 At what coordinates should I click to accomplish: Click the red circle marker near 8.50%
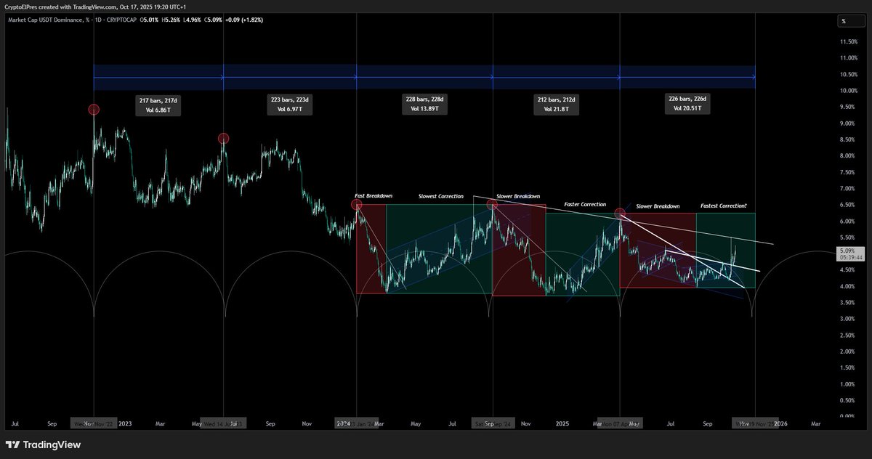[224, 138]
